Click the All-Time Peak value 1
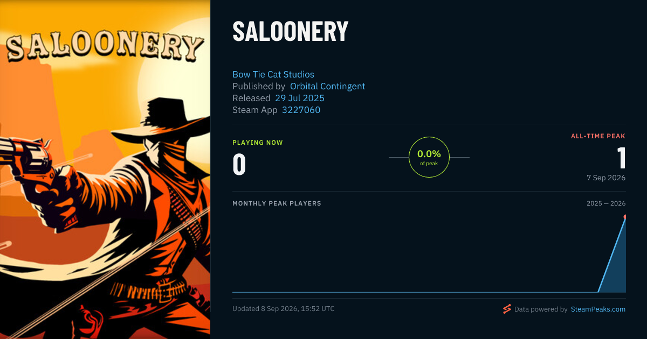This screenshot has width=647, height=339. point(621,158)
